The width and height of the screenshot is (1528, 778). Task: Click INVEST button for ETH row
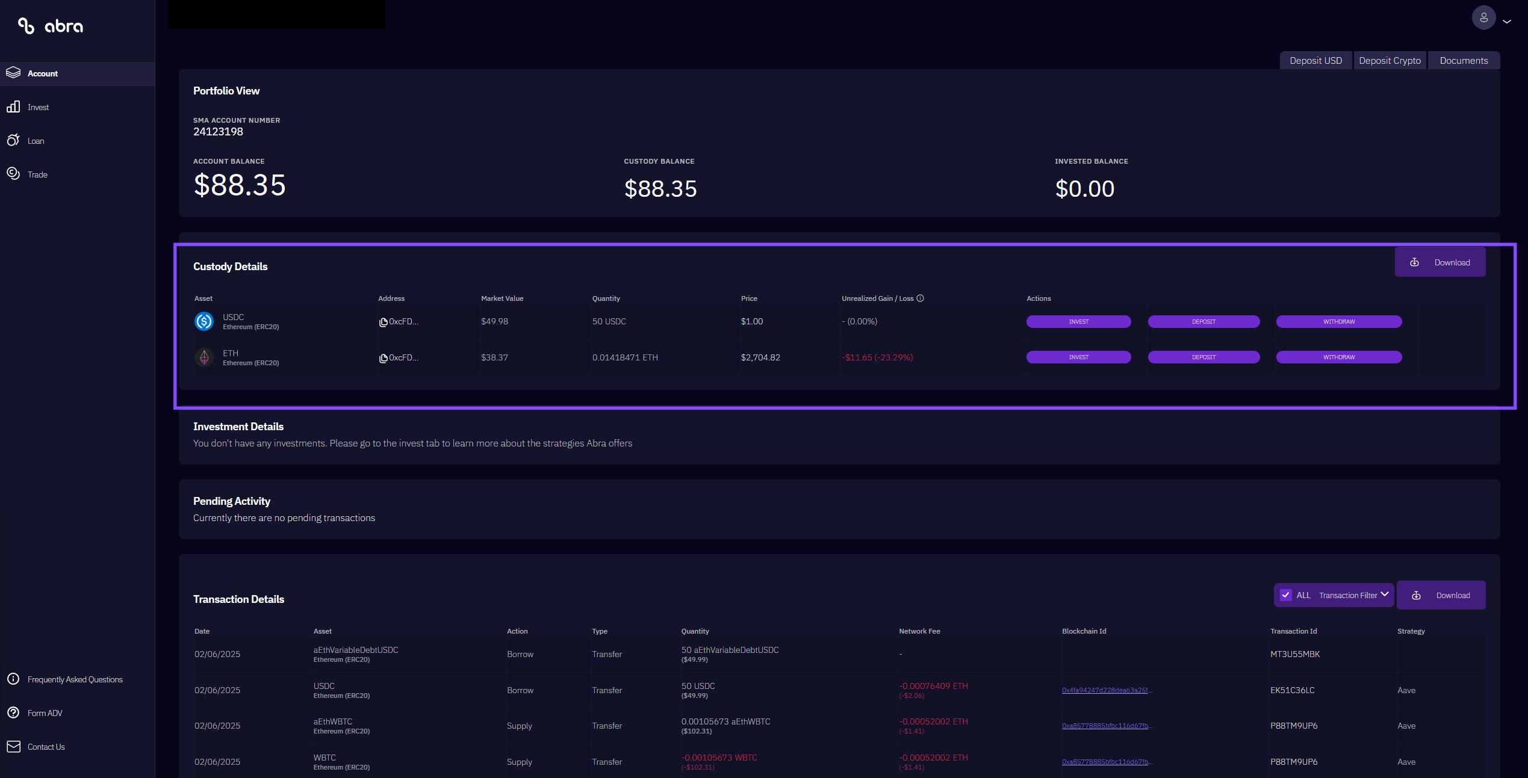[1078, 357]
